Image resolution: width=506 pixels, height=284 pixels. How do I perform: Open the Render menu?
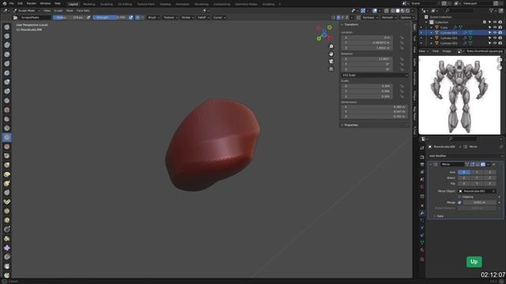(32, 3)
